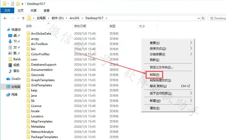Open the Baidu folder in sidebar

14,59
